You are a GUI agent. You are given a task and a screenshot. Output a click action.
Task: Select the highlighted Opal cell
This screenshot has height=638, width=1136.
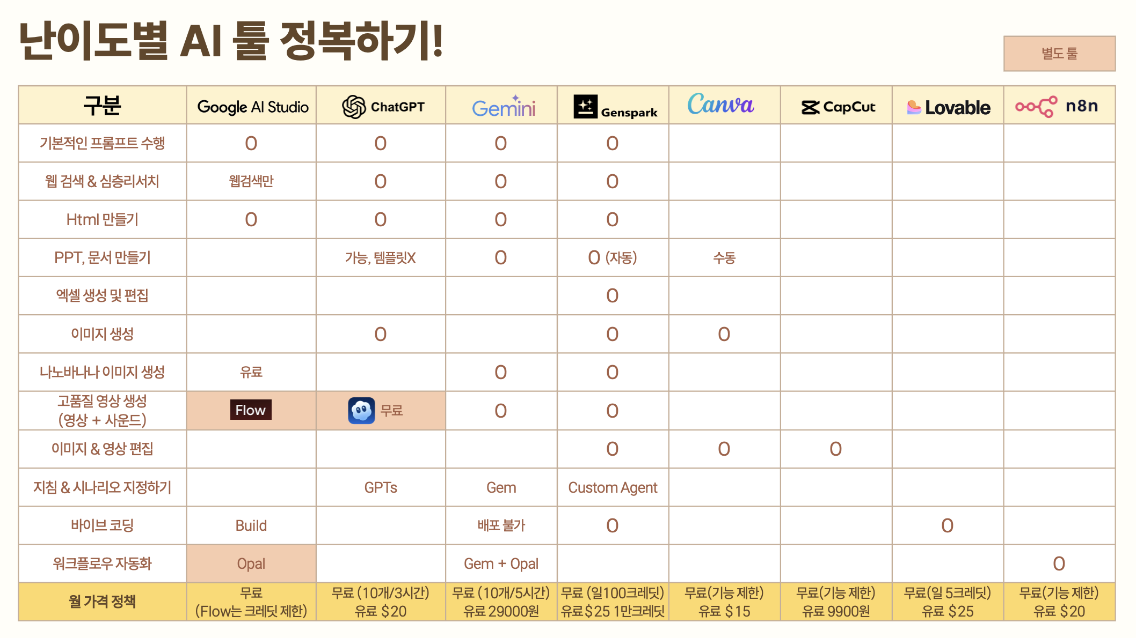click(x=251, y=563)
